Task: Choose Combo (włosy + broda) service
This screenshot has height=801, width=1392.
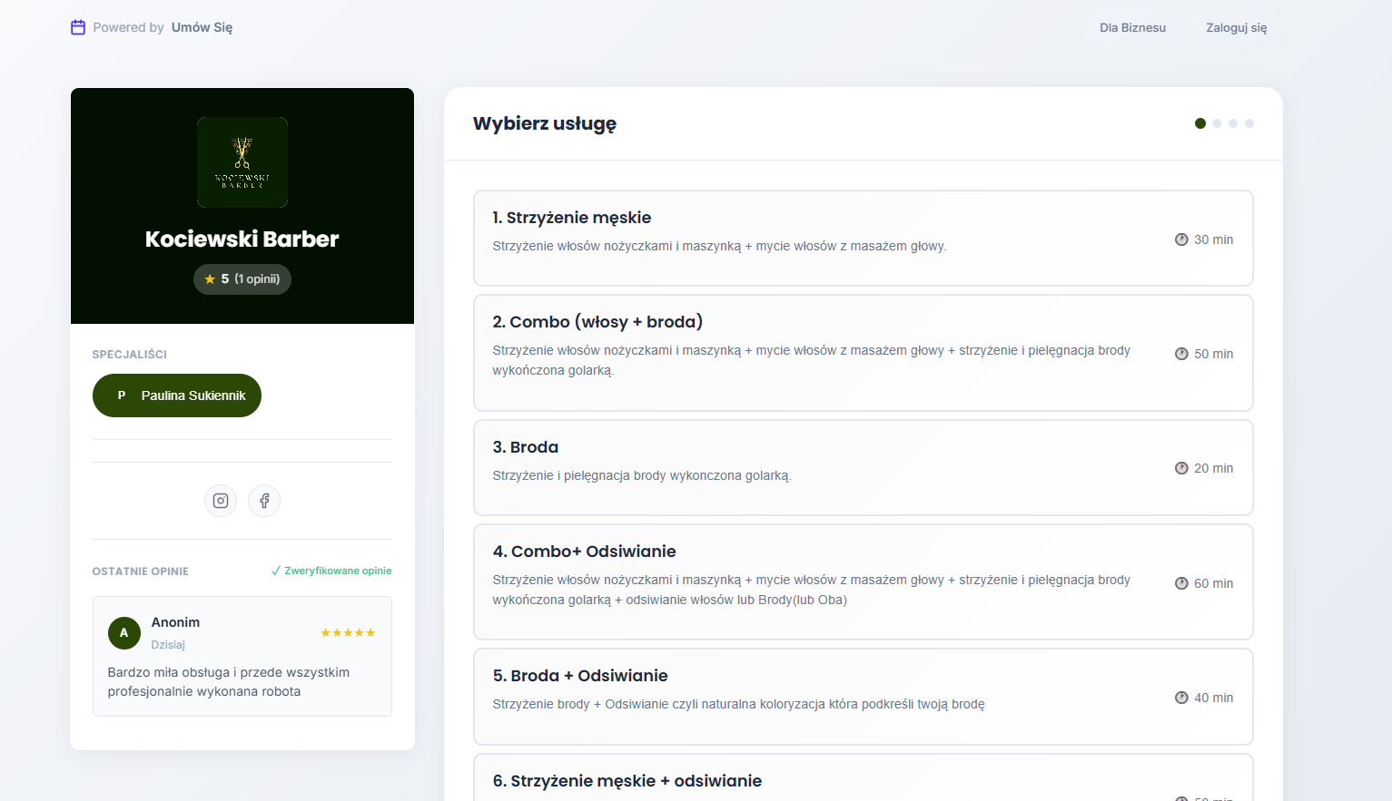Action: (863, 353)
